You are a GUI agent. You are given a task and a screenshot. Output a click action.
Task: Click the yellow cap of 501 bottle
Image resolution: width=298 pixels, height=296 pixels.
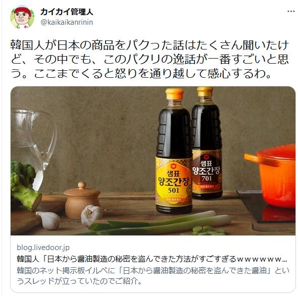click(x=174, y=94)
